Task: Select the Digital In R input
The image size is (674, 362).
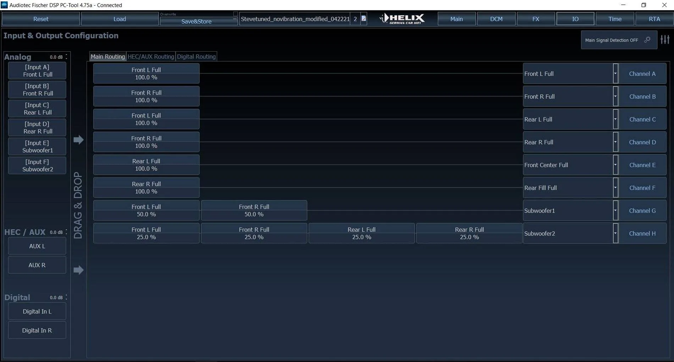Action: pyautogui.click(x=37, y=330)
